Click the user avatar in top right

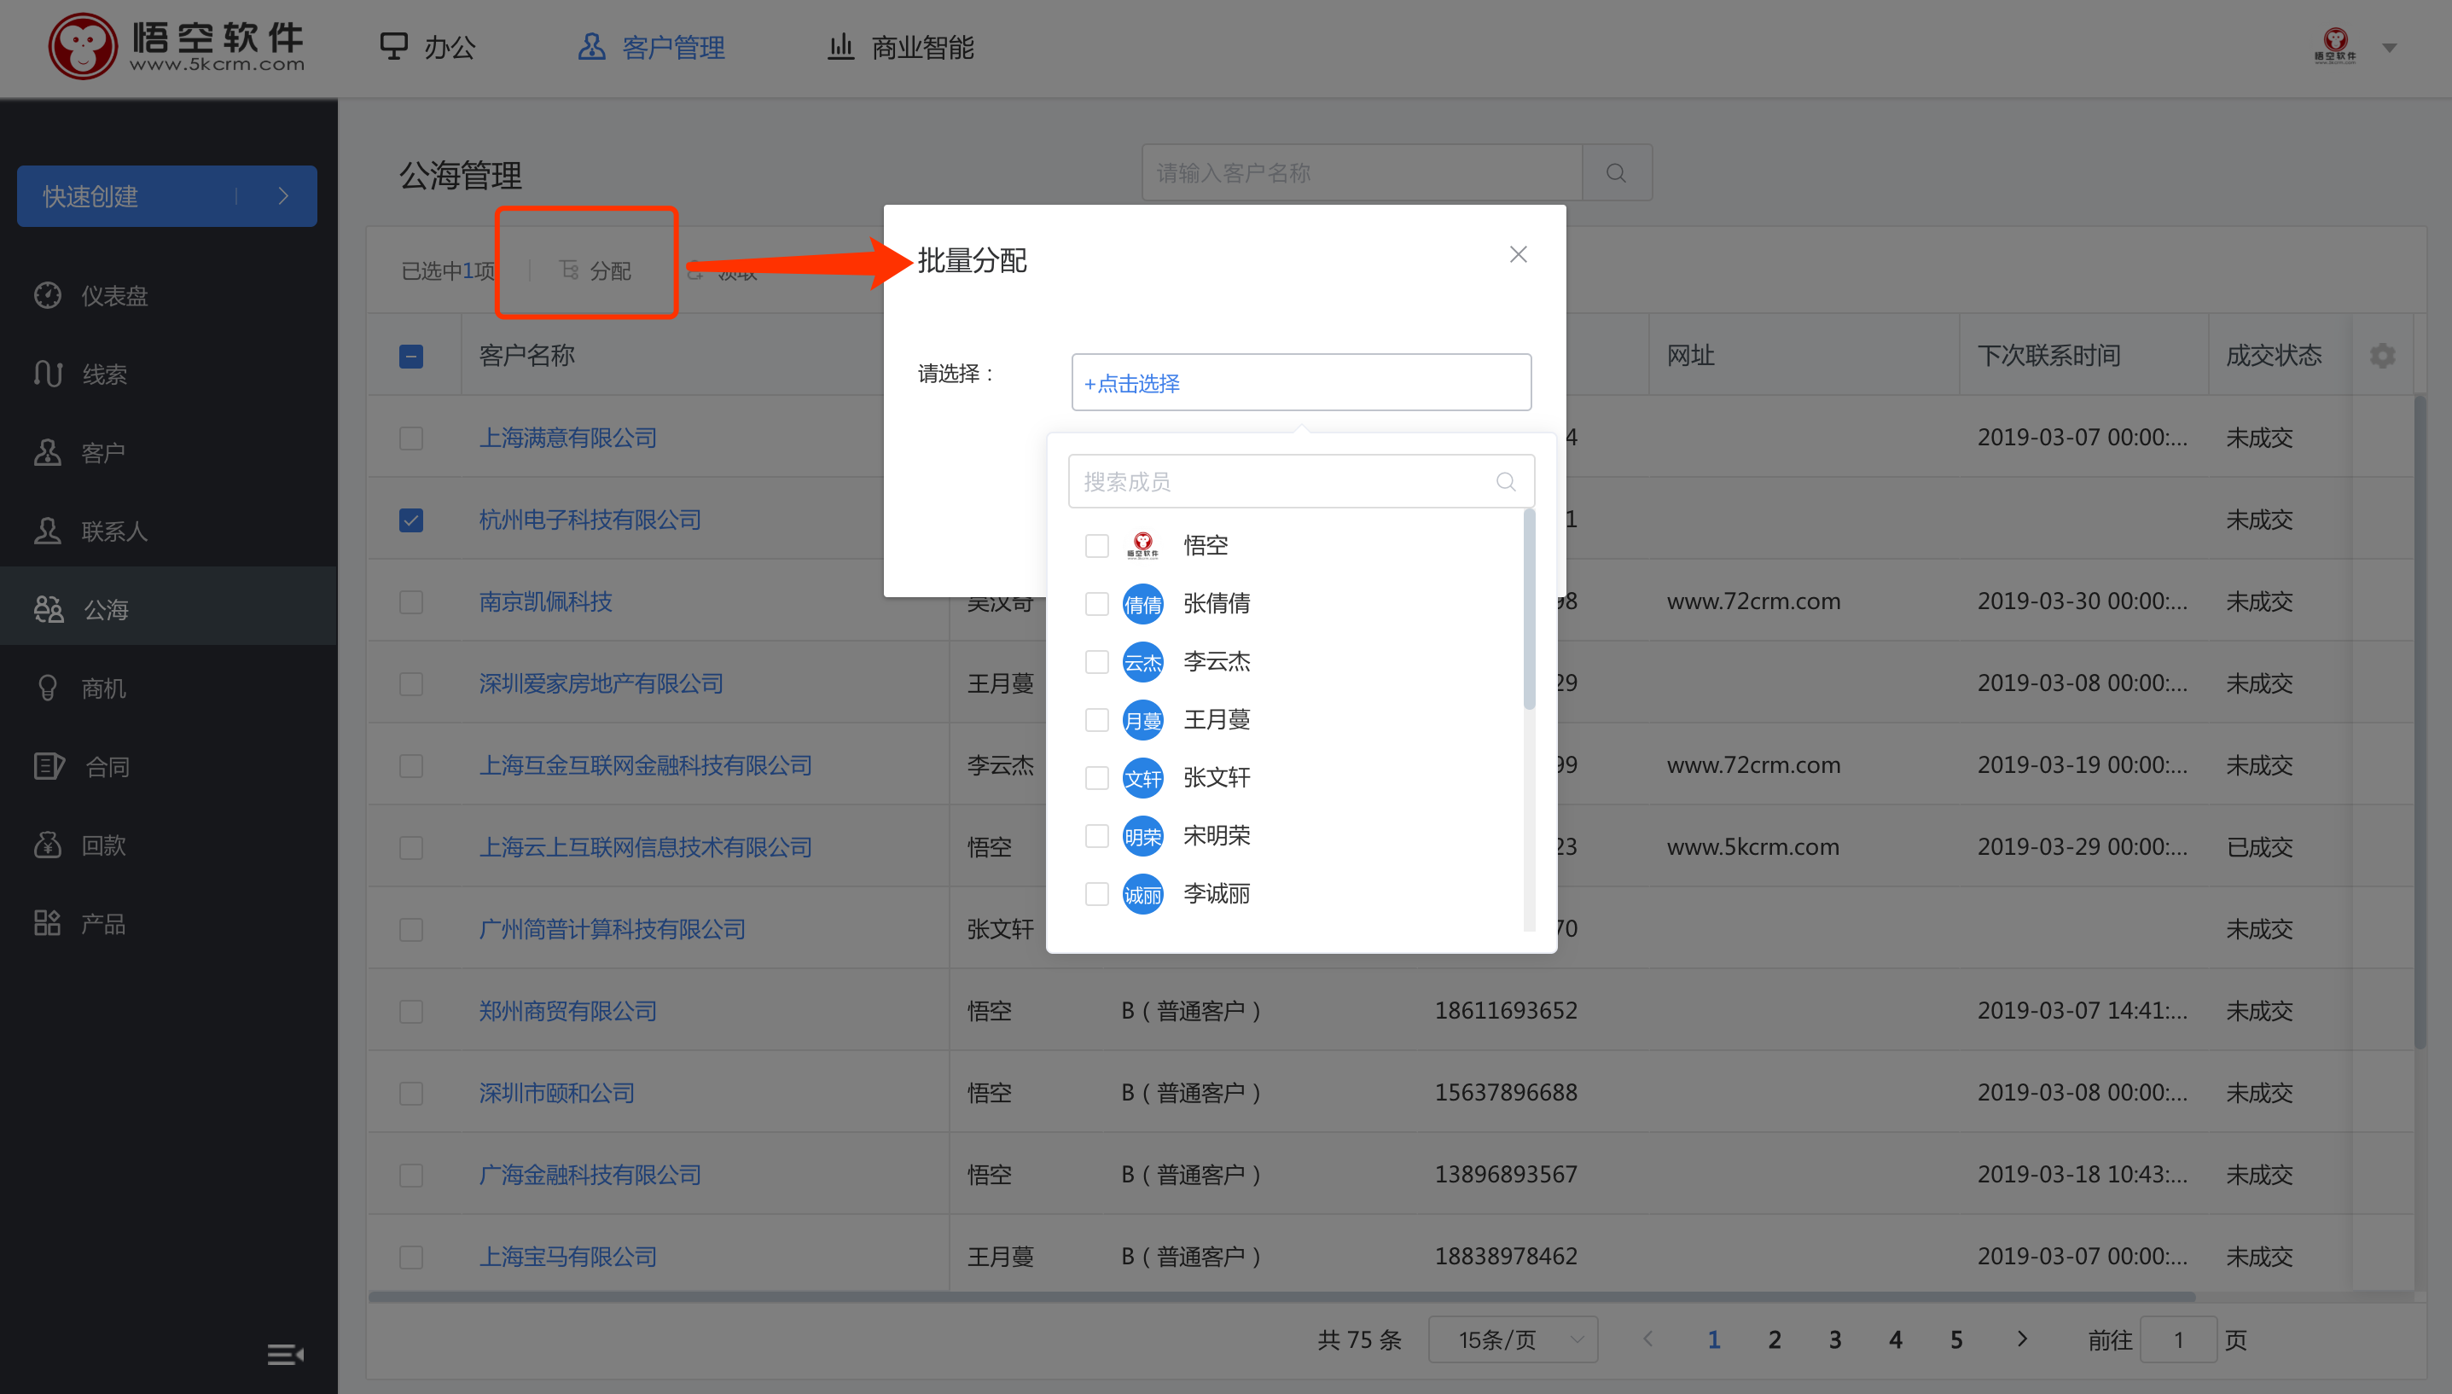[2335, 46]
